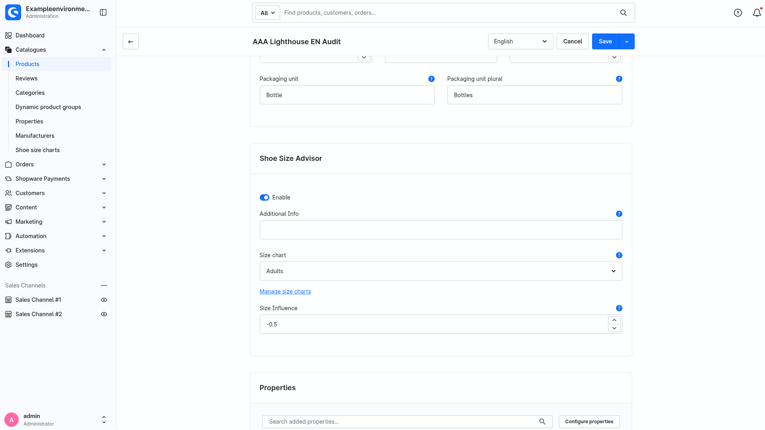Image resolution: width=765 pixels, height=430 pixels.
Task: Click the admin avatar icon
Action: click(12, 420)
